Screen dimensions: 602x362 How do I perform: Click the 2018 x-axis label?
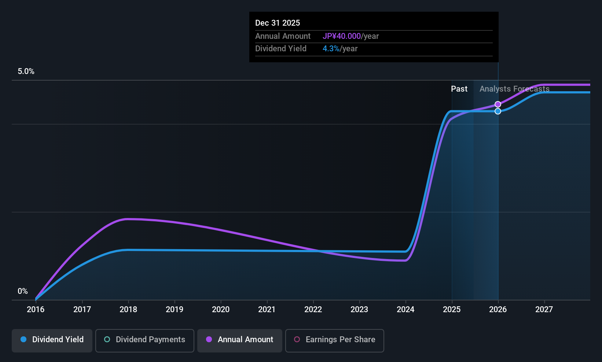[x=128, y=309]
